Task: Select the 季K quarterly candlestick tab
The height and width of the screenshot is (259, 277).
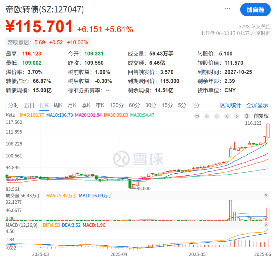Action: click(x=86, y=105)
